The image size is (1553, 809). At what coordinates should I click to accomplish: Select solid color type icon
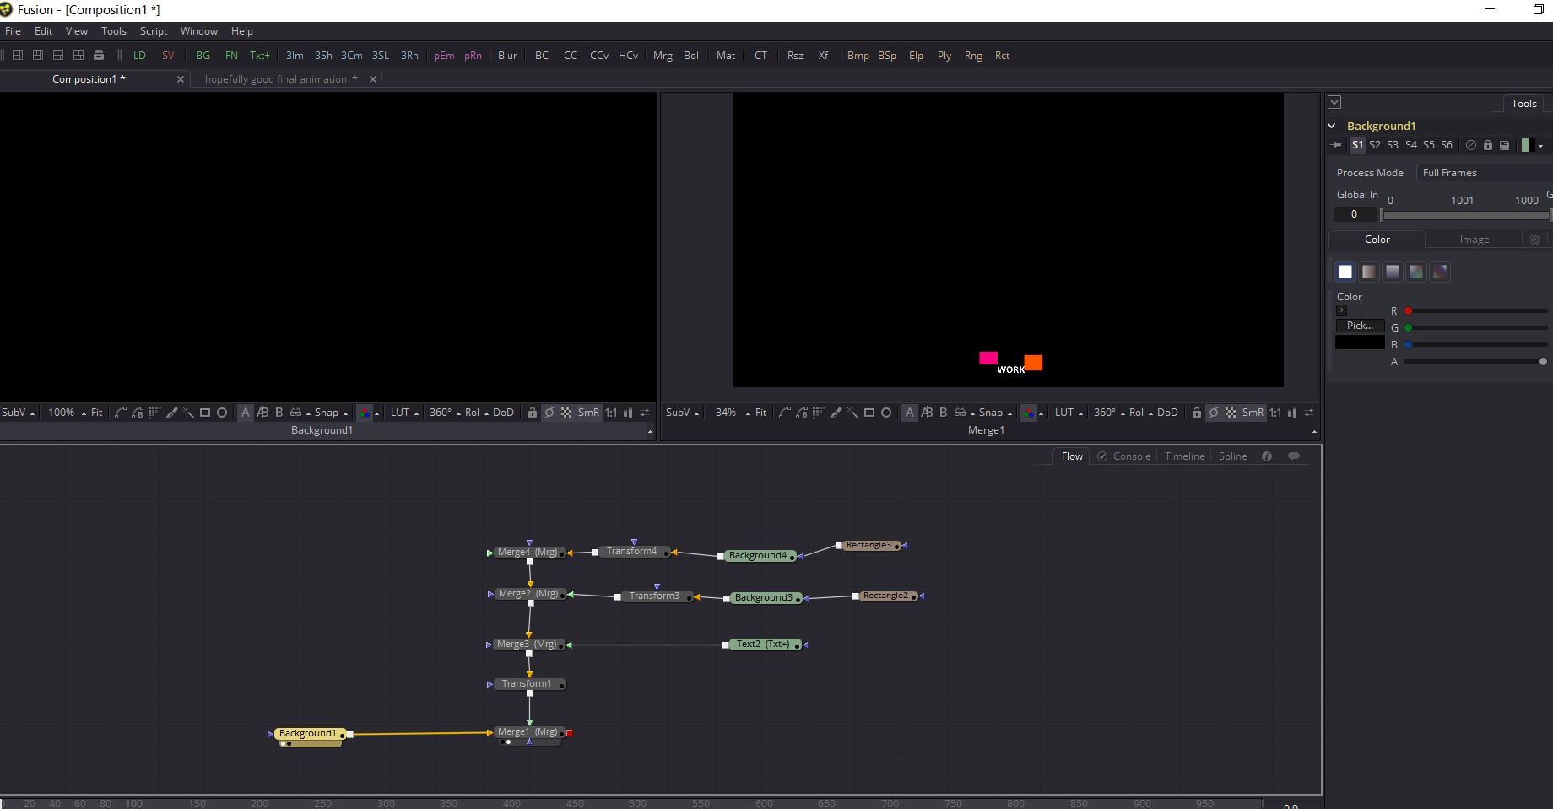[1345, 272]
